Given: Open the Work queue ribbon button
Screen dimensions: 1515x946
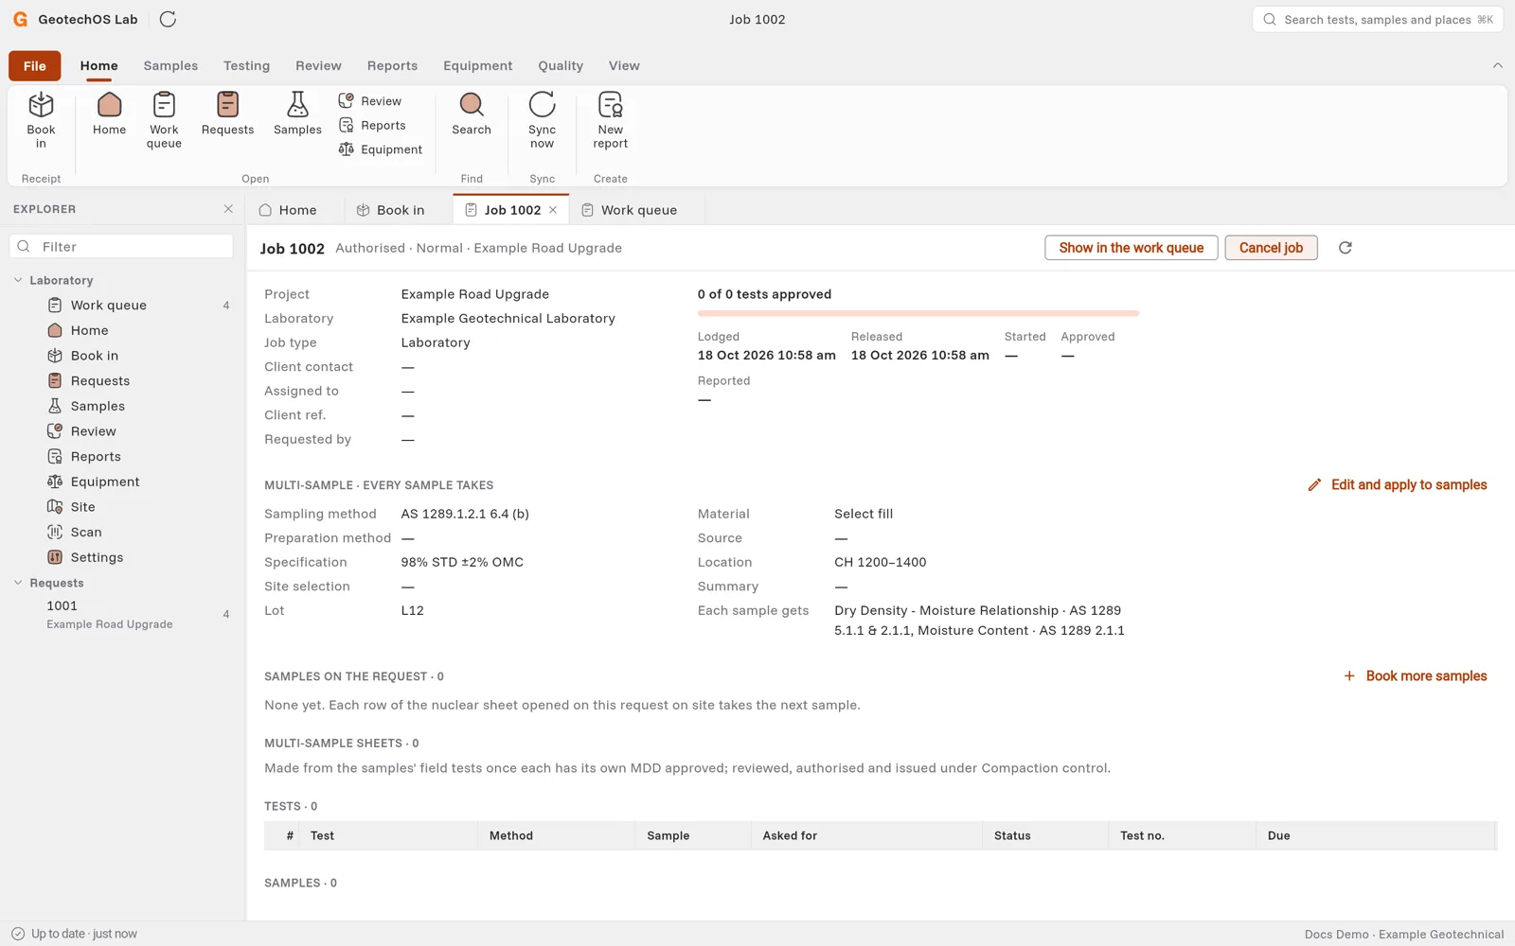Looking at the screenshot, I should (164, 120).
